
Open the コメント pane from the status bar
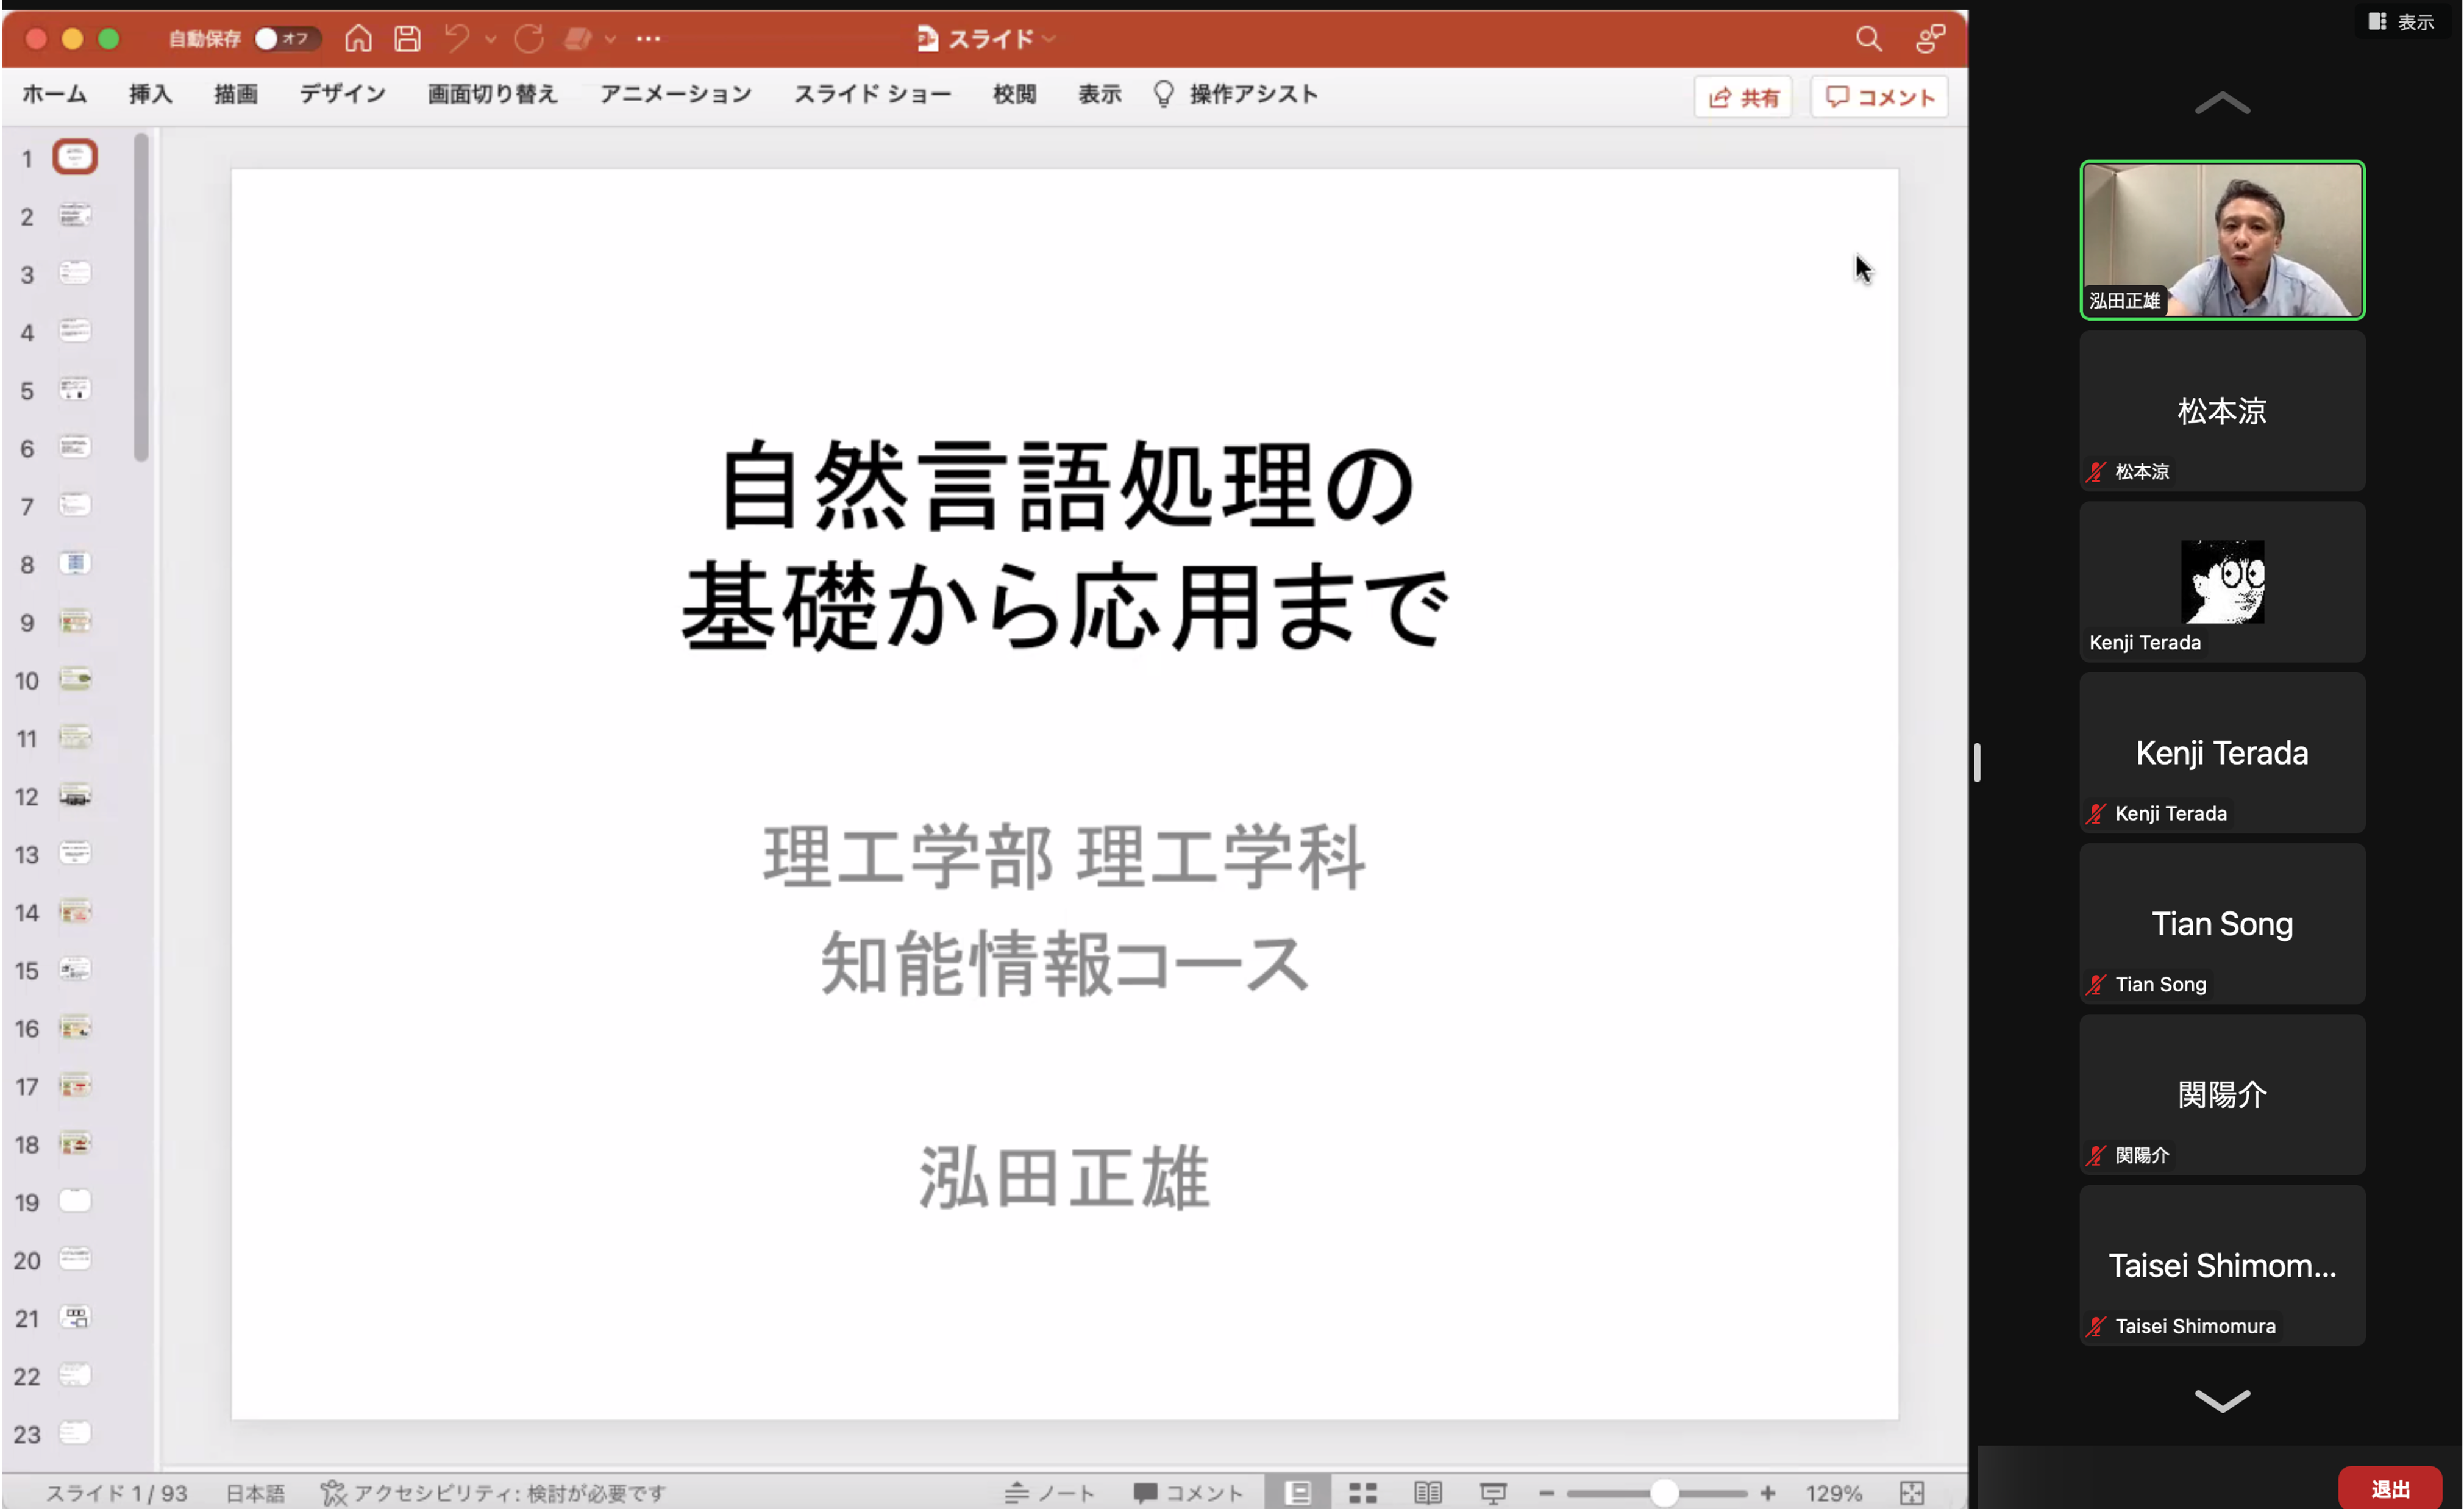[x=1187, y=1491]
